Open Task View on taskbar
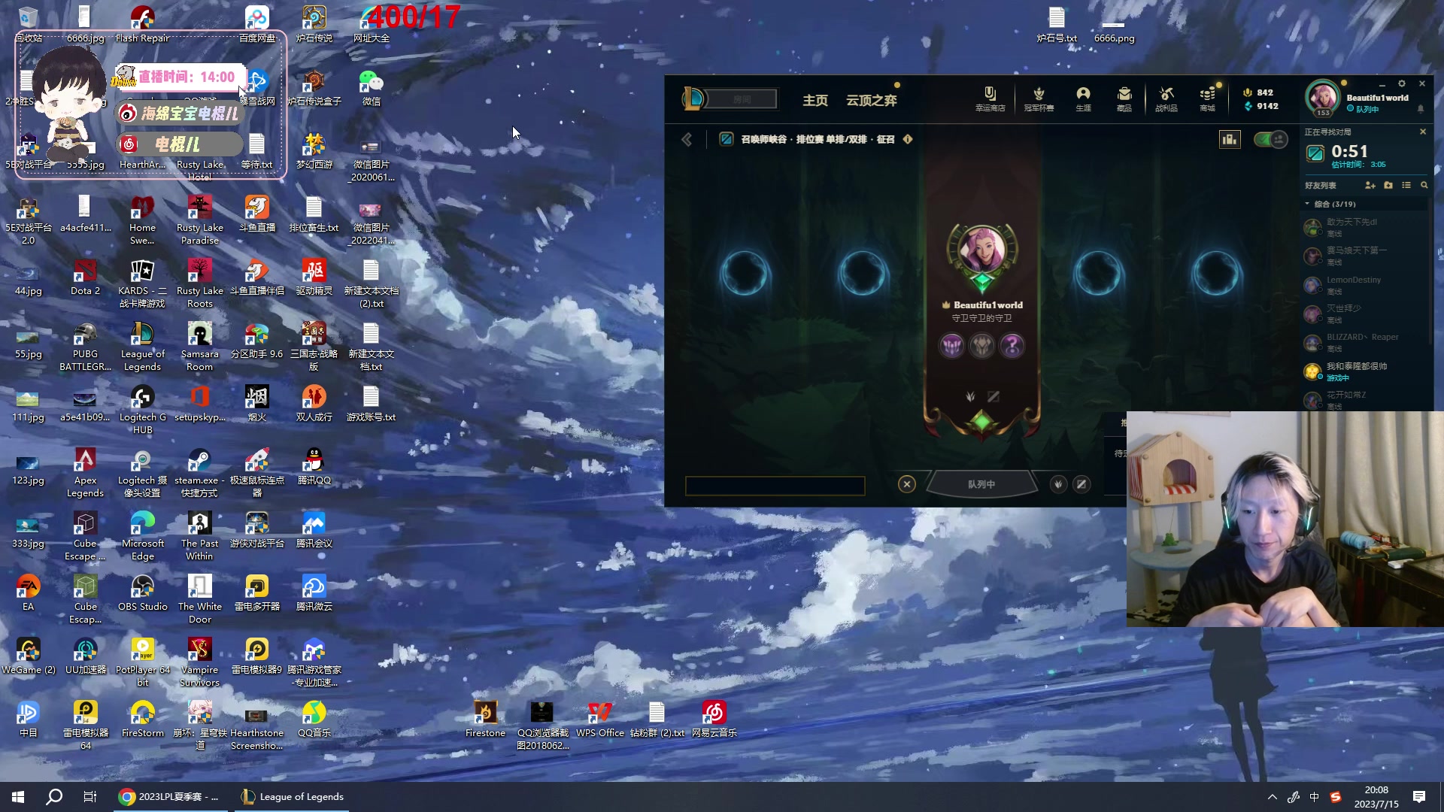This screenshot has width=1444, height=812. [x=90, y=797]
